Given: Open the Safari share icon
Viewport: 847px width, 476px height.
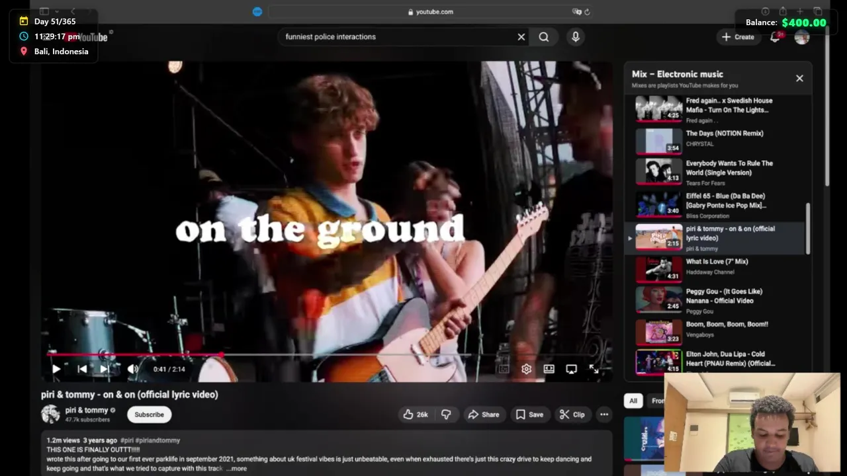Looking at the screenshot, I should click(783, 11).
